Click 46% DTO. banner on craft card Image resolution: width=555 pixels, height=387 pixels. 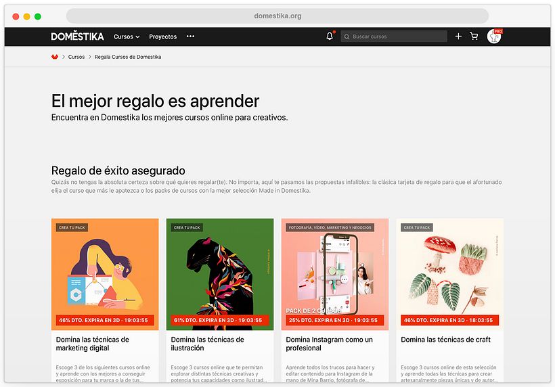(x=450, y=320)
